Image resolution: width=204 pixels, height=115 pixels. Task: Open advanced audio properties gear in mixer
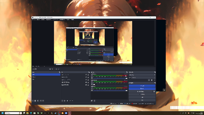click(92, 101)
